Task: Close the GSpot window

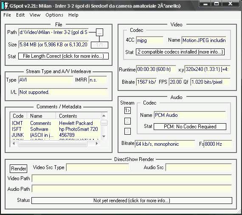Action: coord(230,4)
